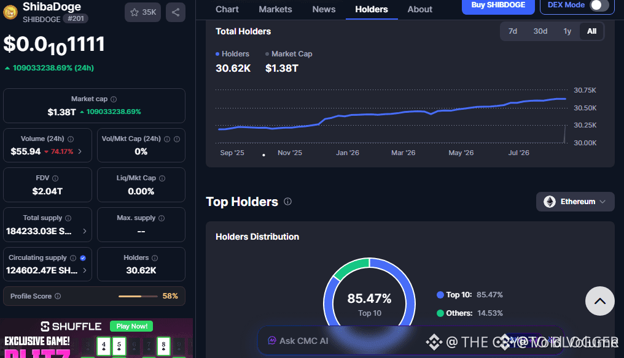Click the Circulating supply verified badge
This screenshot has height=358, width=624.
(x=83, y=258)
